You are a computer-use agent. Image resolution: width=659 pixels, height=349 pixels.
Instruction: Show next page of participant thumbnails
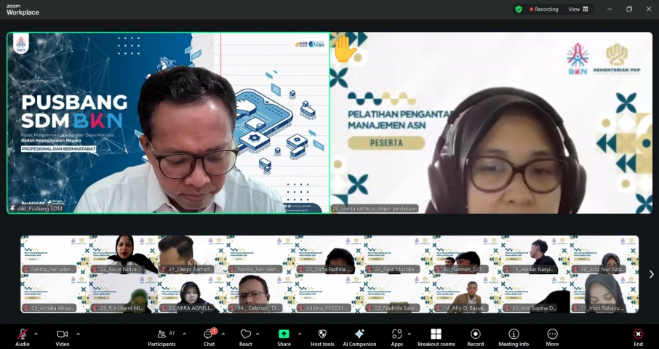pos(652,274)
